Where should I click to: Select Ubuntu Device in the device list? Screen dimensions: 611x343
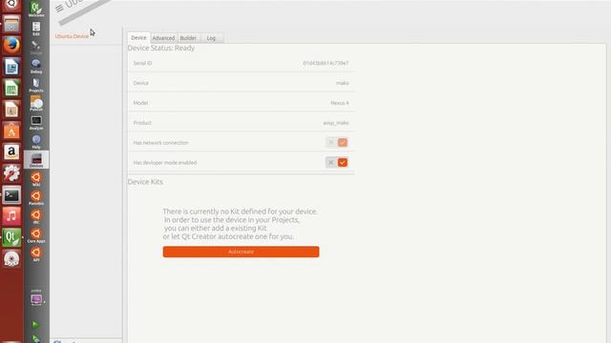(72, 36)
